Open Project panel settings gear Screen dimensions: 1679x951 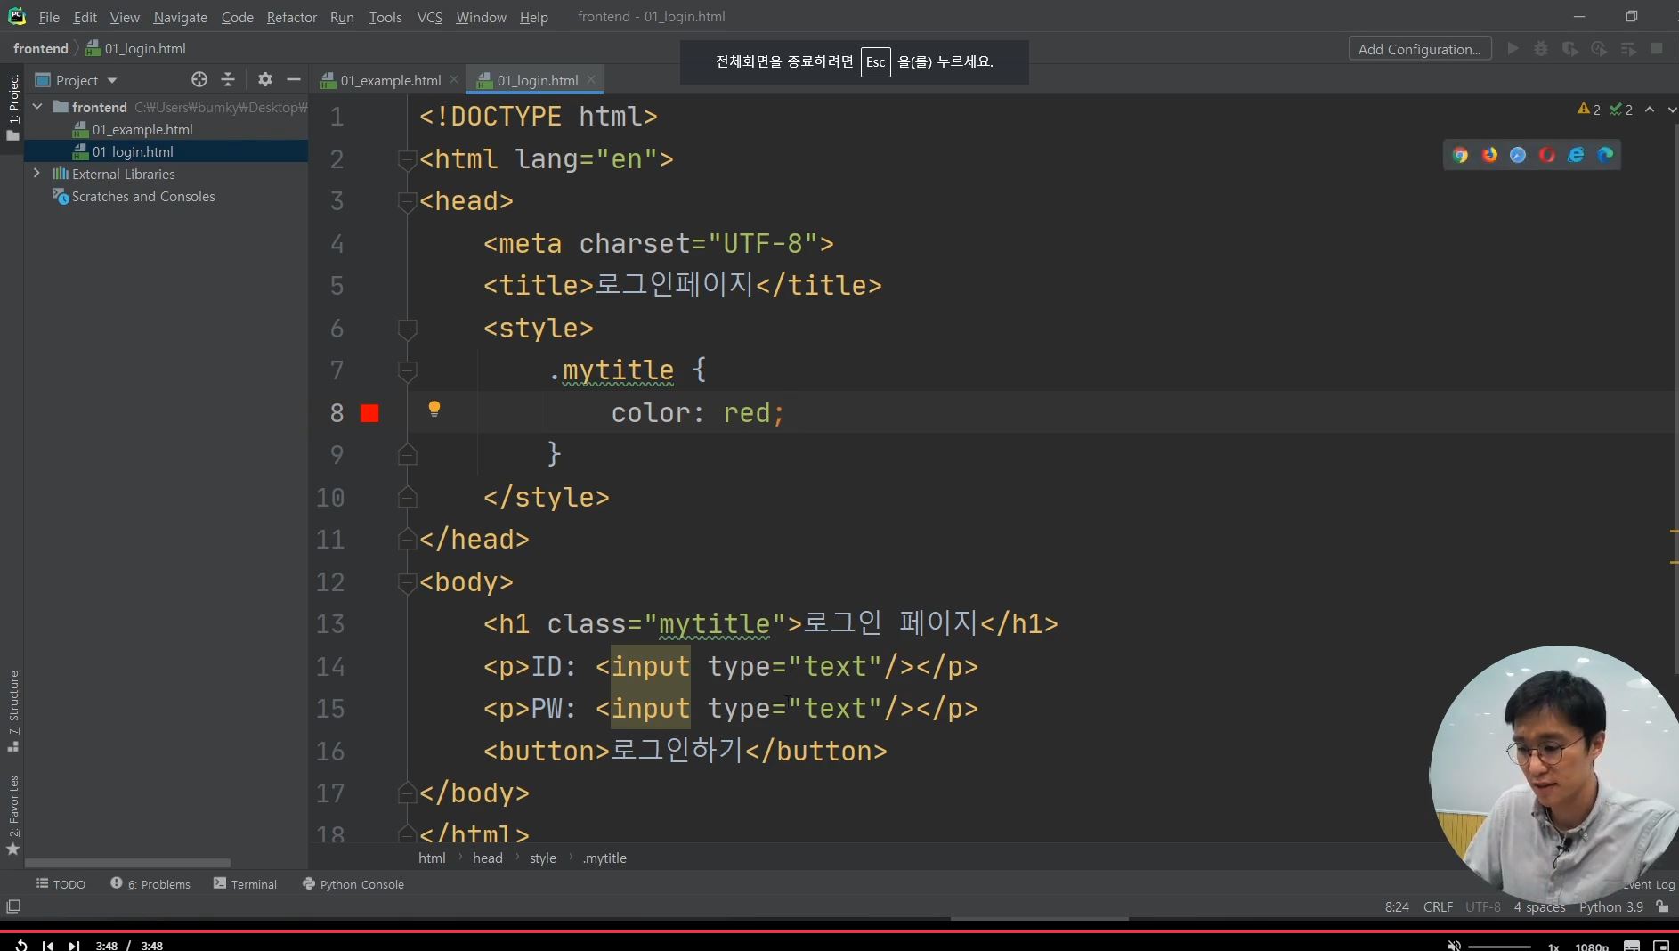(264, 80)
